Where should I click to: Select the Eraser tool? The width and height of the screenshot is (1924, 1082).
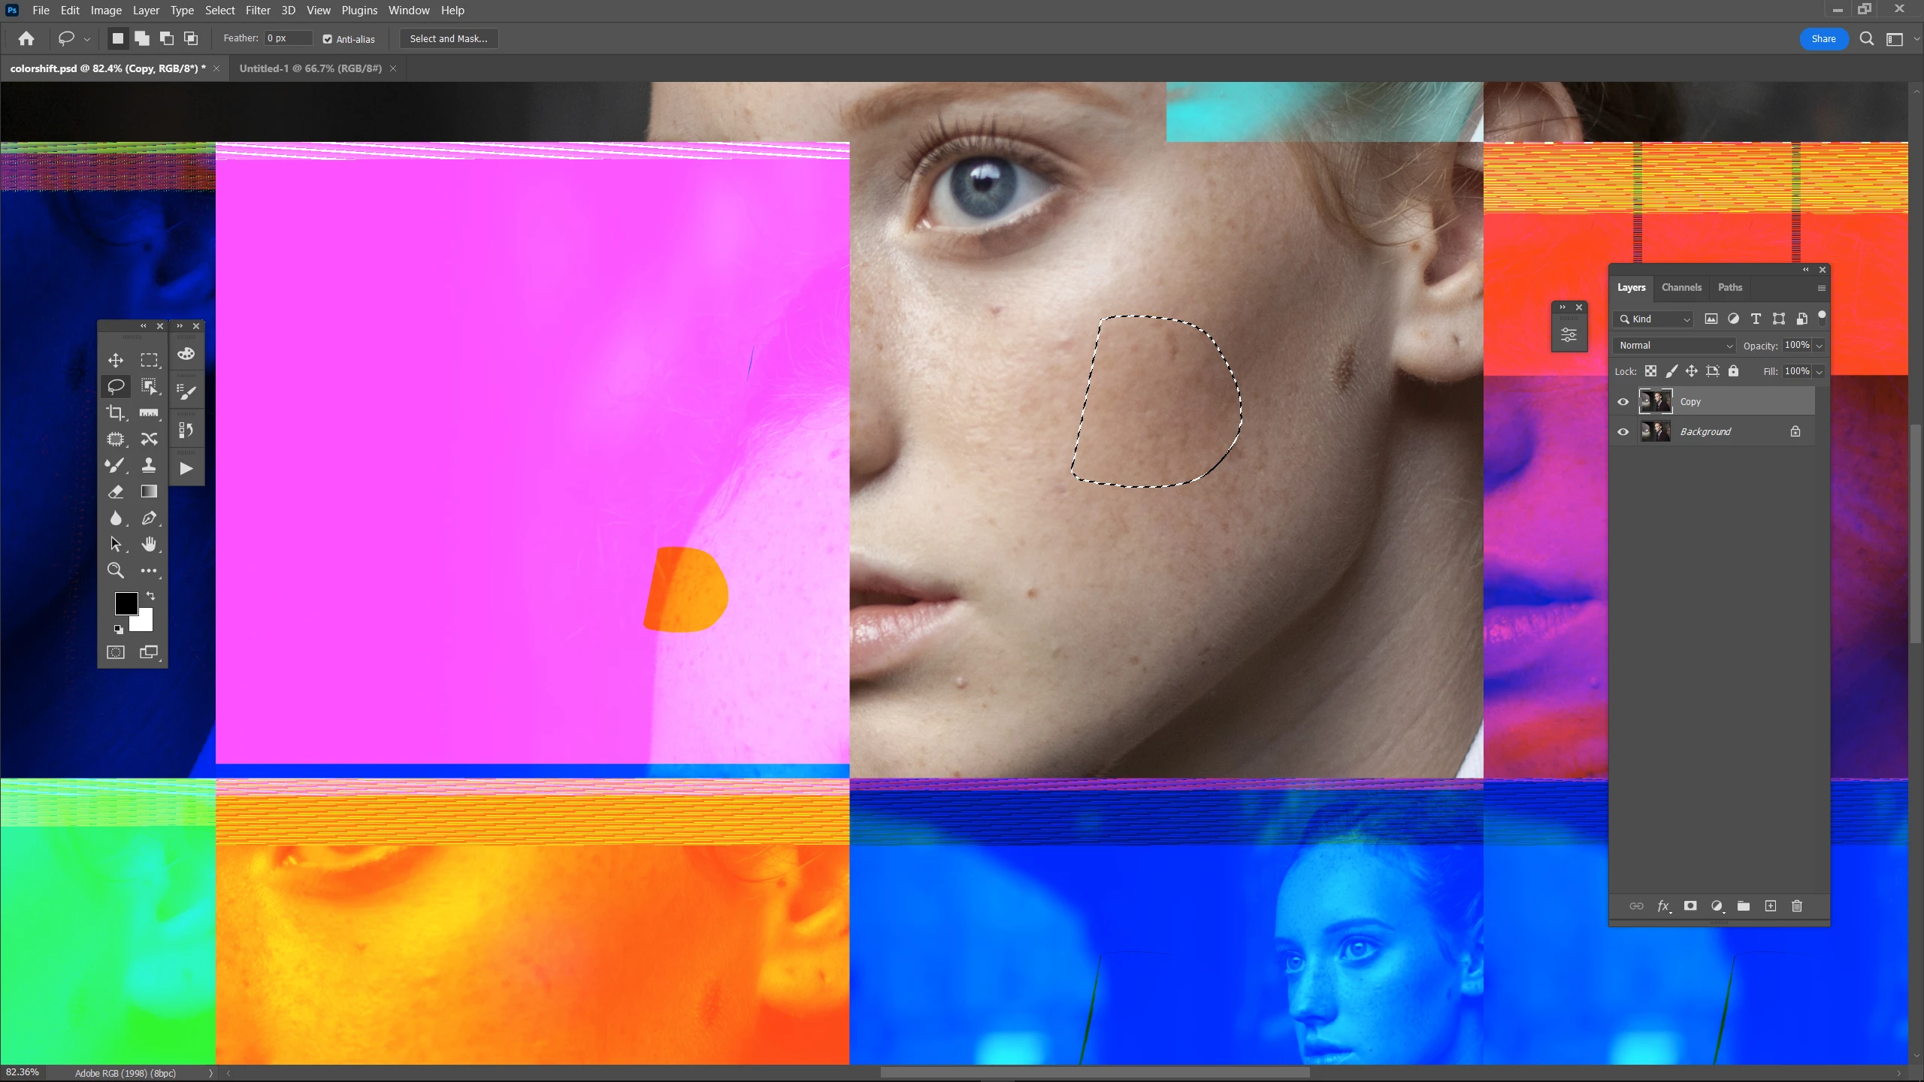pyautogui.click(x=115, y=492)
